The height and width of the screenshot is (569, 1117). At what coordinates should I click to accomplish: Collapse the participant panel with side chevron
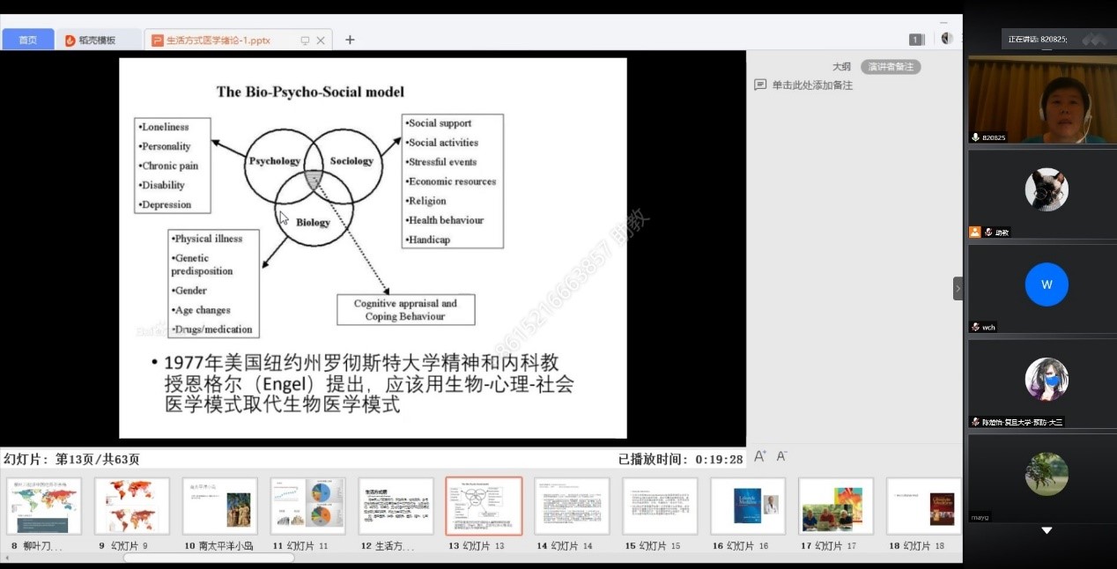(958, 289)
